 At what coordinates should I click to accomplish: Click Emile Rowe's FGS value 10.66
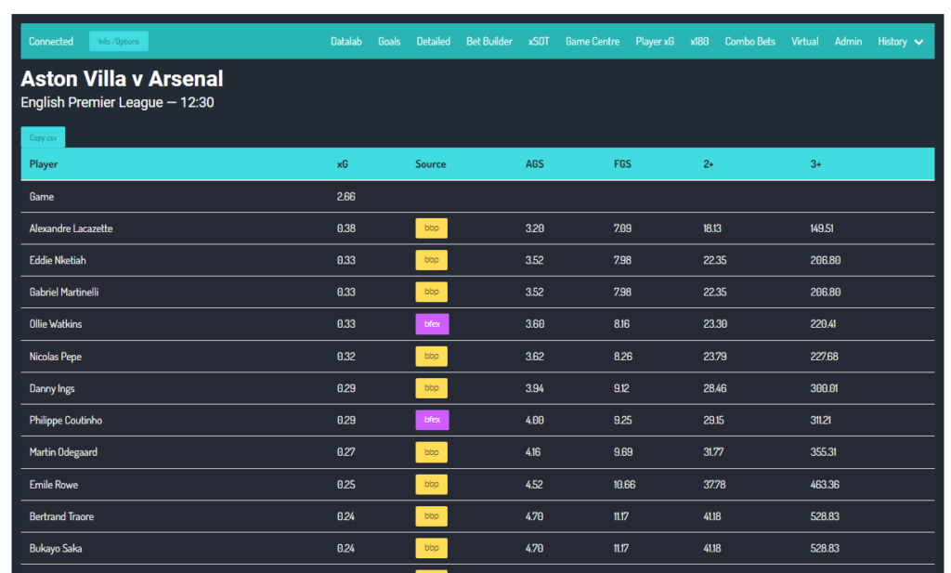(625, 485)
